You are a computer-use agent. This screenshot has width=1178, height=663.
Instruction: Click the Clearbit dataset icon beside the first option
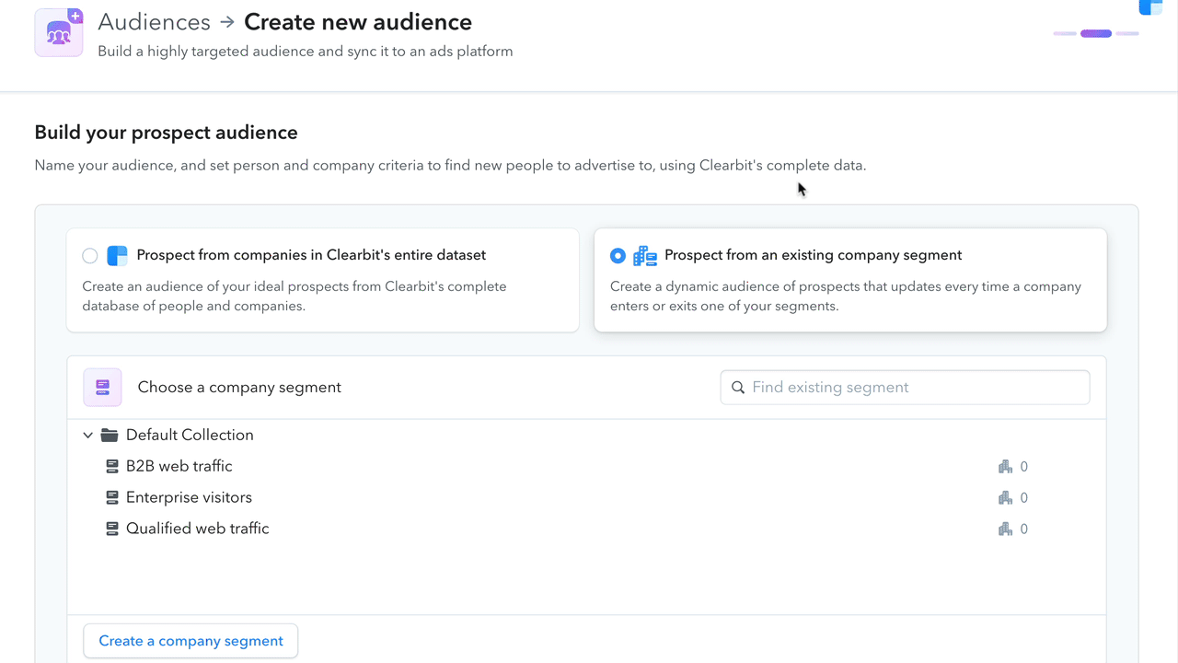(117, 255)
